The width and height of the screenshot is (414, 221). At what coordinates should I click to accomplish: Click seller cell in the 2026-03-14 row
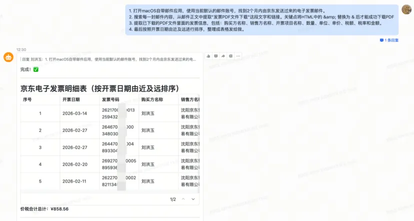point(189,113)
